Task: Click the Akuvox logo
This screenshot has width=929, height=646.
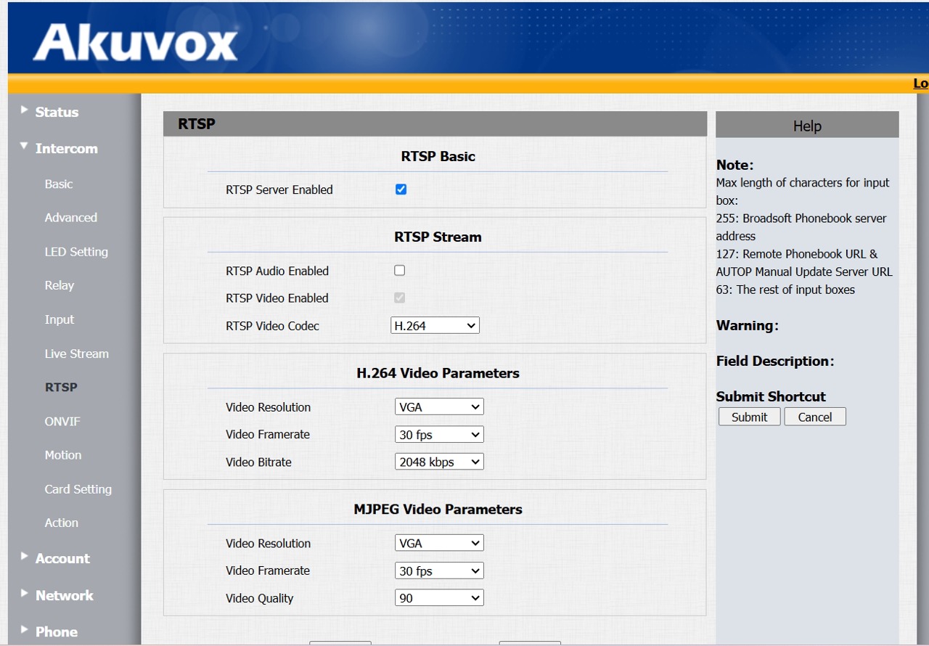Action: coord(135,42)
